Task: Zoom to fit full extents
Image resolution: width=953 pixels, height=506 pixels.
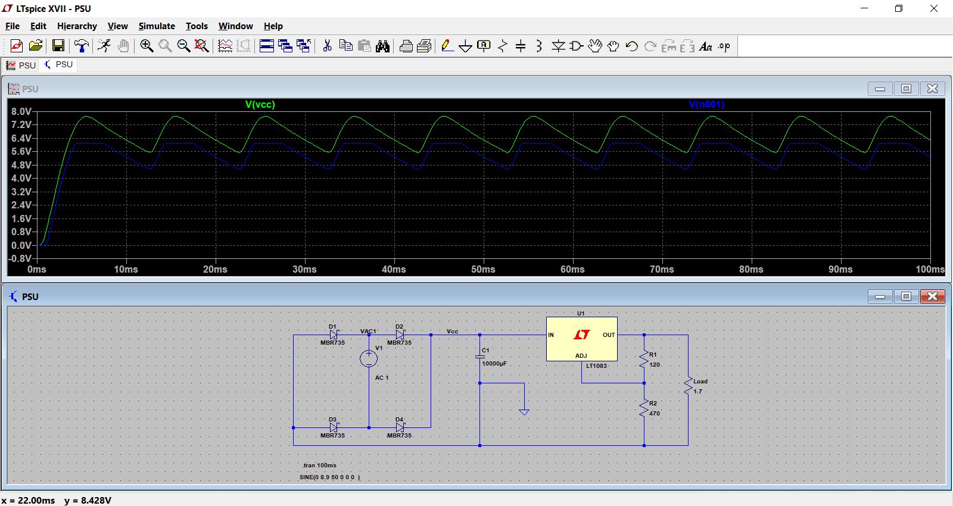Action: click(x=202, y=46)
